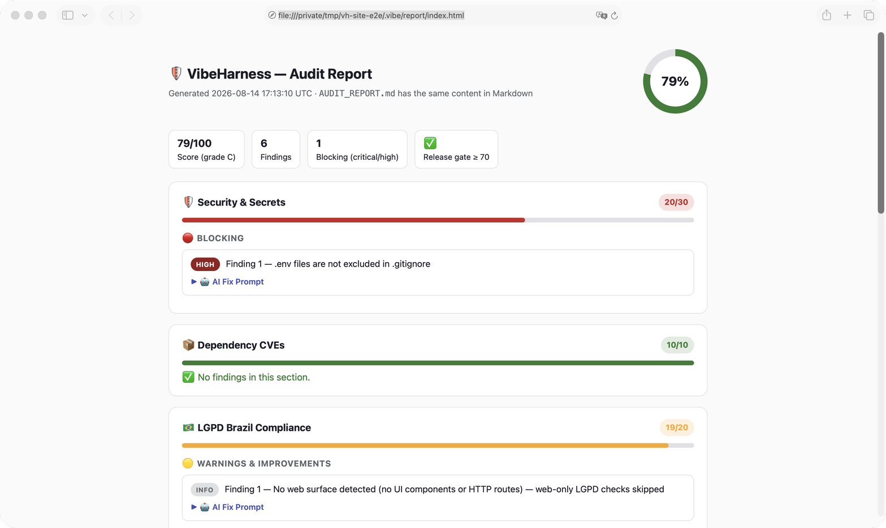Click the 6 Findings card
This screenshot has height=528, width=886.
276,149
